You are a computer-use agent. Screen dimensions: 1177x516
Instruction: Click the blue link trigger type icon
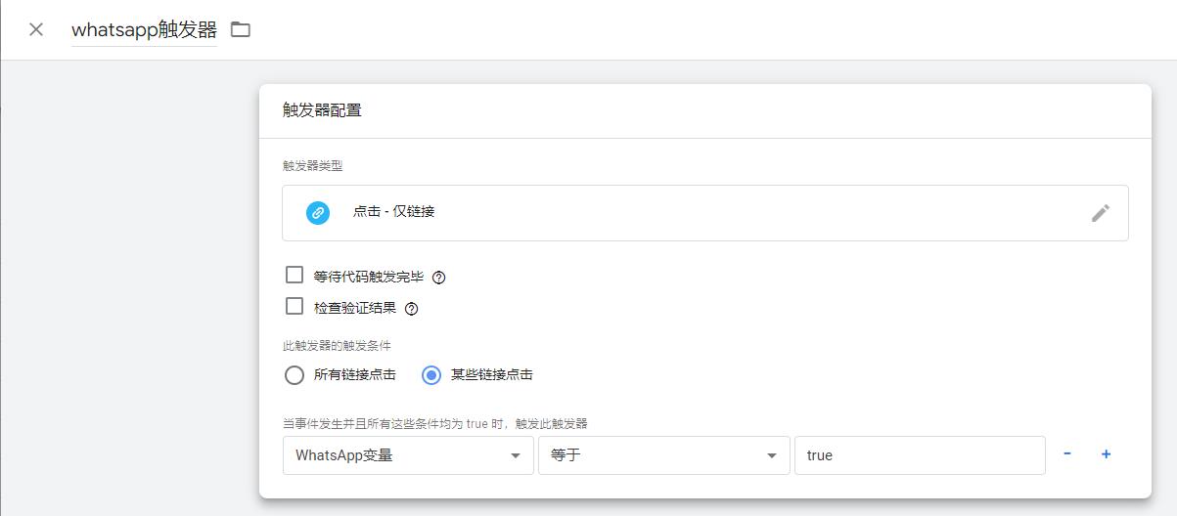coord(318,212)
